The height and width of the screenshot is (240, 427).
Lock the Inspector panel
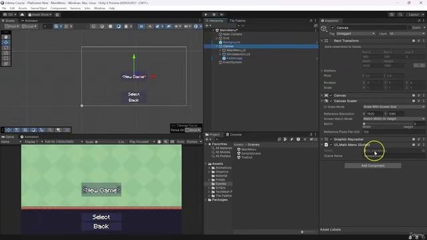pyautogui.click(x=419, y=21)
